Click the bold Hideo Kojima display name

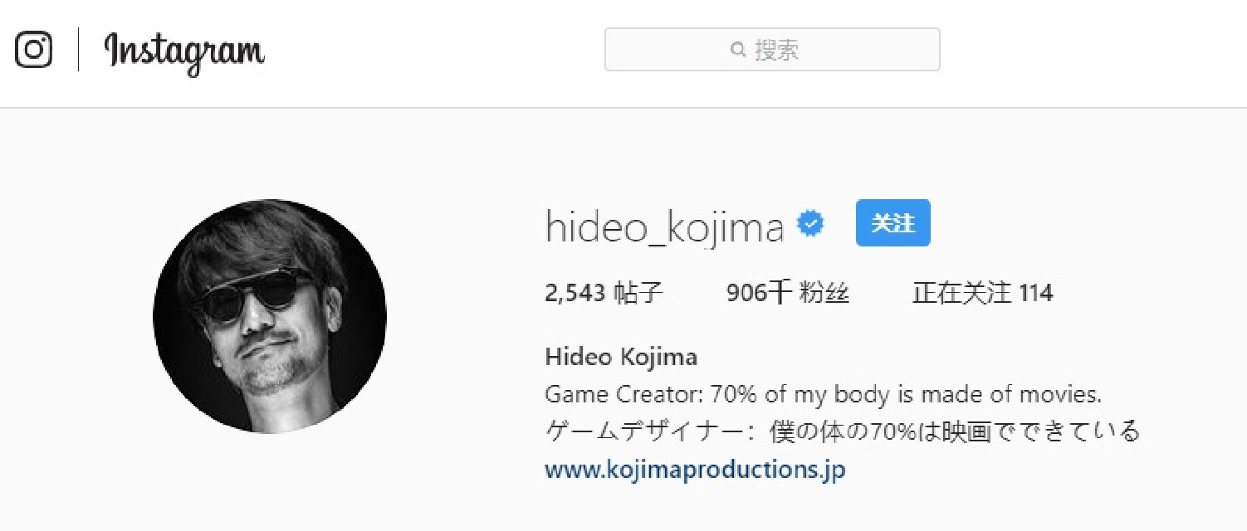[621, 358]
